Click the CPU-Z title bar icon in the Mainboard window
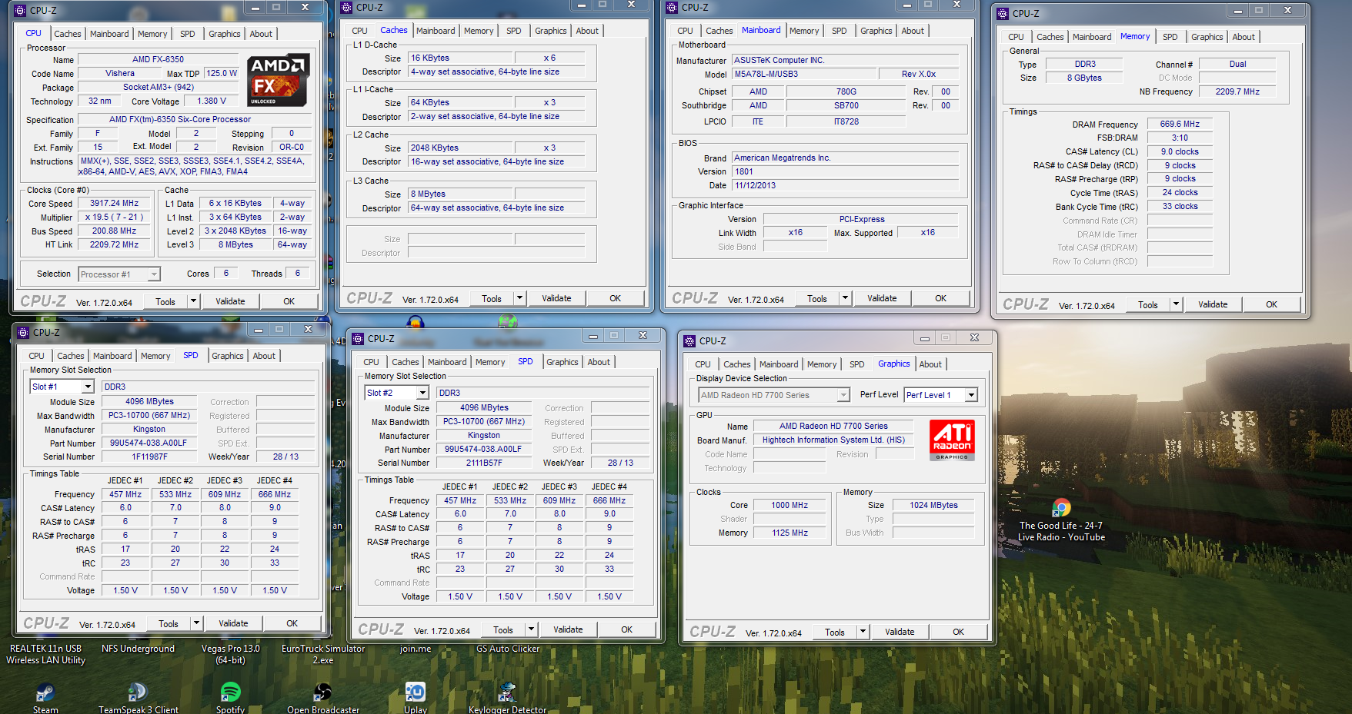 click(672, 8)
